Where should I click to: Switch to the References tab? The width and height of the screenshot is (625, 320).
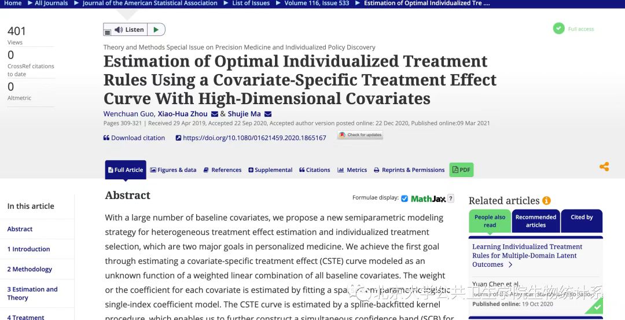(x=222, y=170)
